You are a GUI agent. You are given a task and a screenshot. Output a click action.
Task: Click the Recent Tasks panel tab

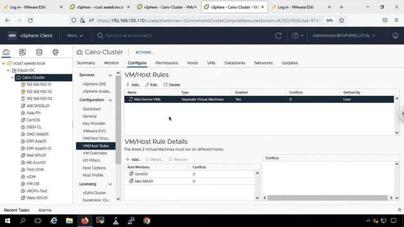(16, 210)
